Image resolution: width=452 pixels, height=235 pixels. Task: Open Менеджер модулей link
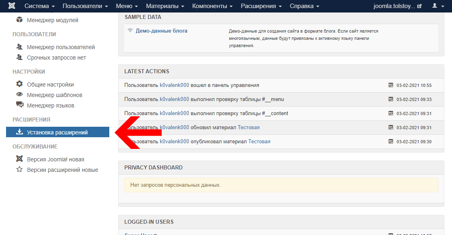coord(52,20)
